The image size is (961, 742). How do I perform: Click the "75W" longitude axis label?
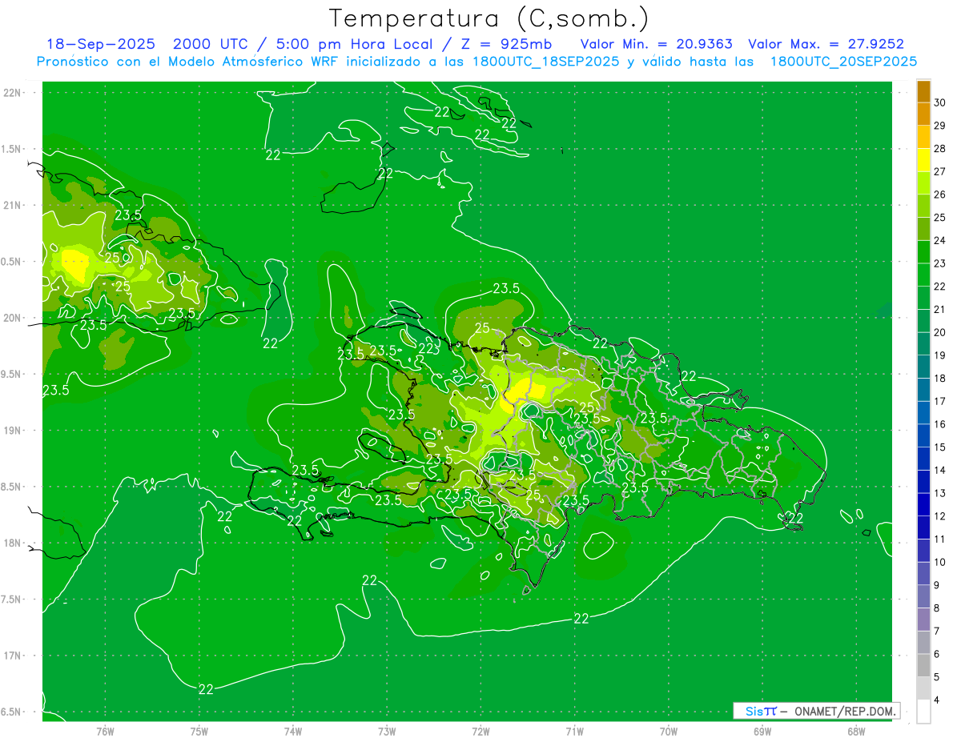click(199, 731)
